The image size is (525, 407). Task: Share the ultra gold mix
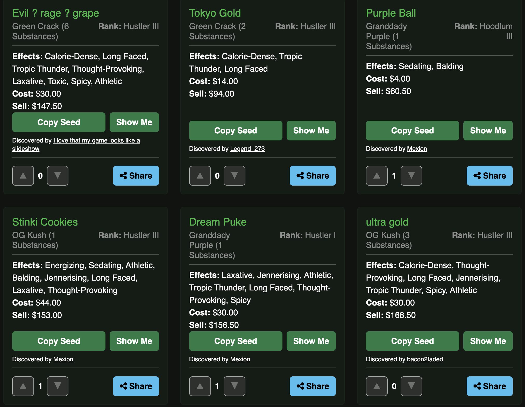point(489,386)
